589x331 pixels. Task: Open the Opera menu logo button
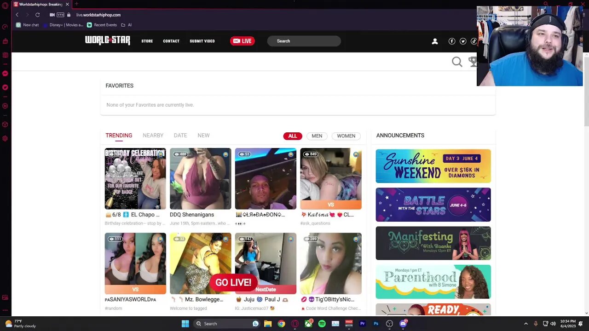click(x=5, y=6)
